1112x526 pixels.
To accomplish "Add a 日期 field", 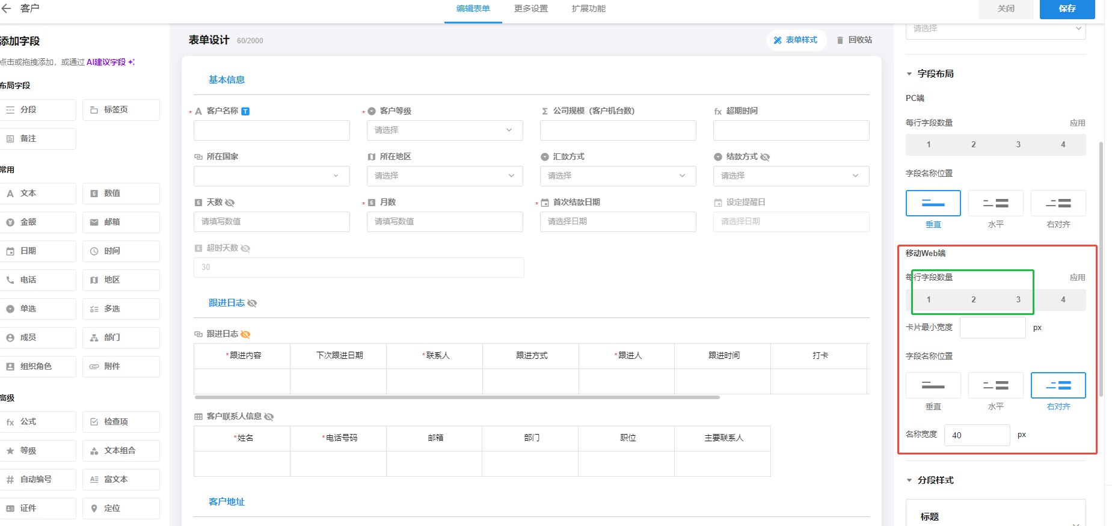I will click(37, 251).
